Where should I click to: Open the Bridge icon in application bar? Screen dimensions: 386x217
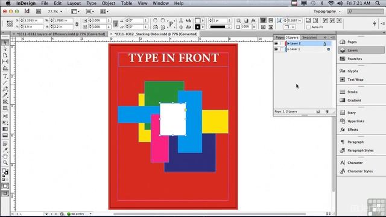39,11
